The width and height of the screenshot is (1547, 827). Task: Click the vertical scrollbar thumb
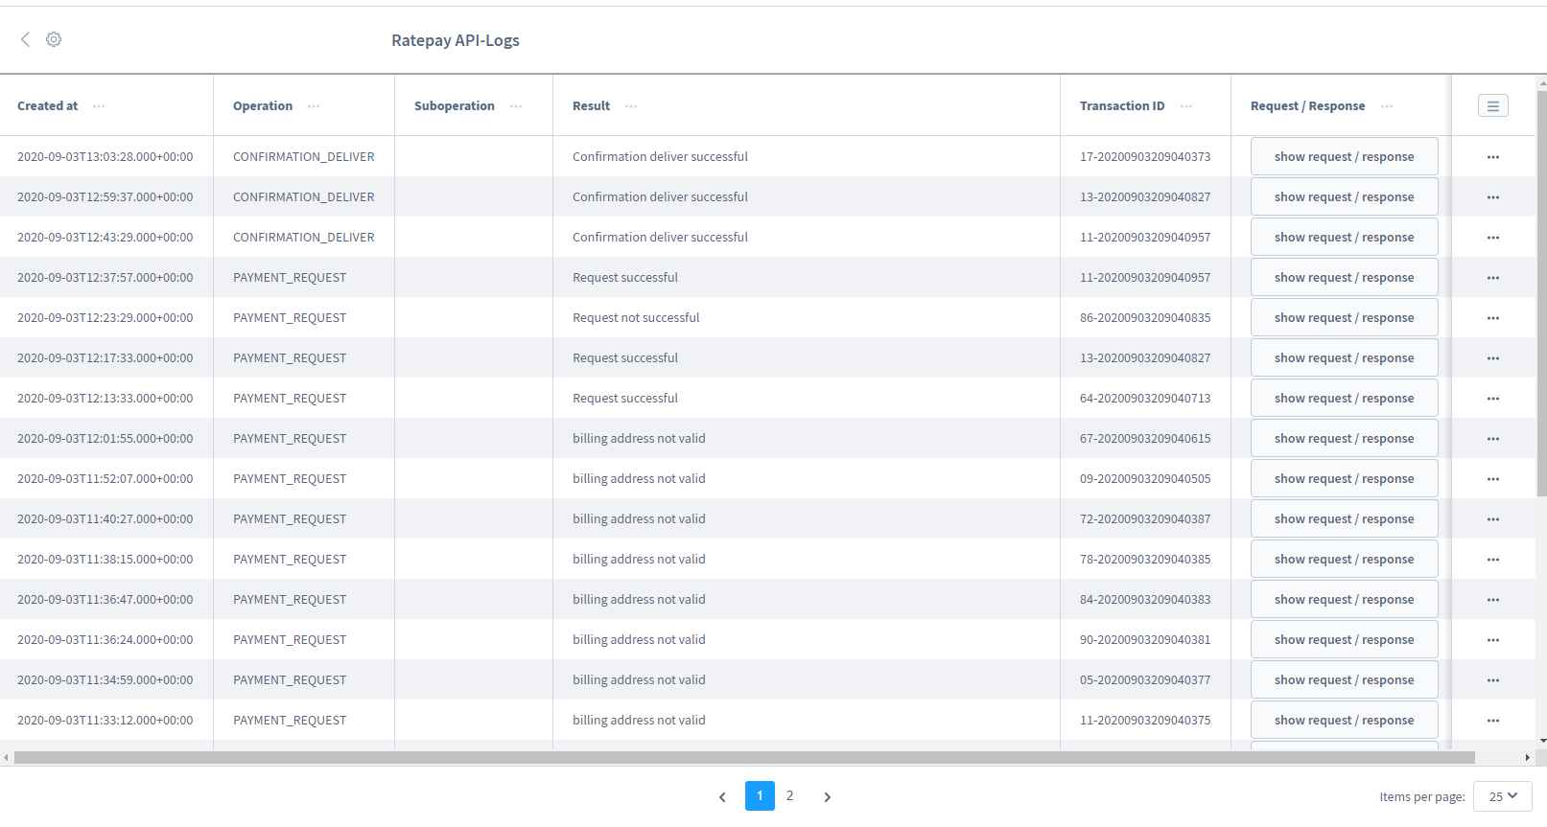coord(1542,293)
